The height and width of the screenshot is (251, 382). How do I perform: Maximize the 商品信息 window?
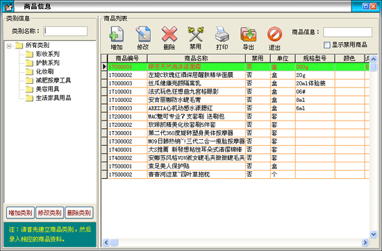click(x=365, y=6)
